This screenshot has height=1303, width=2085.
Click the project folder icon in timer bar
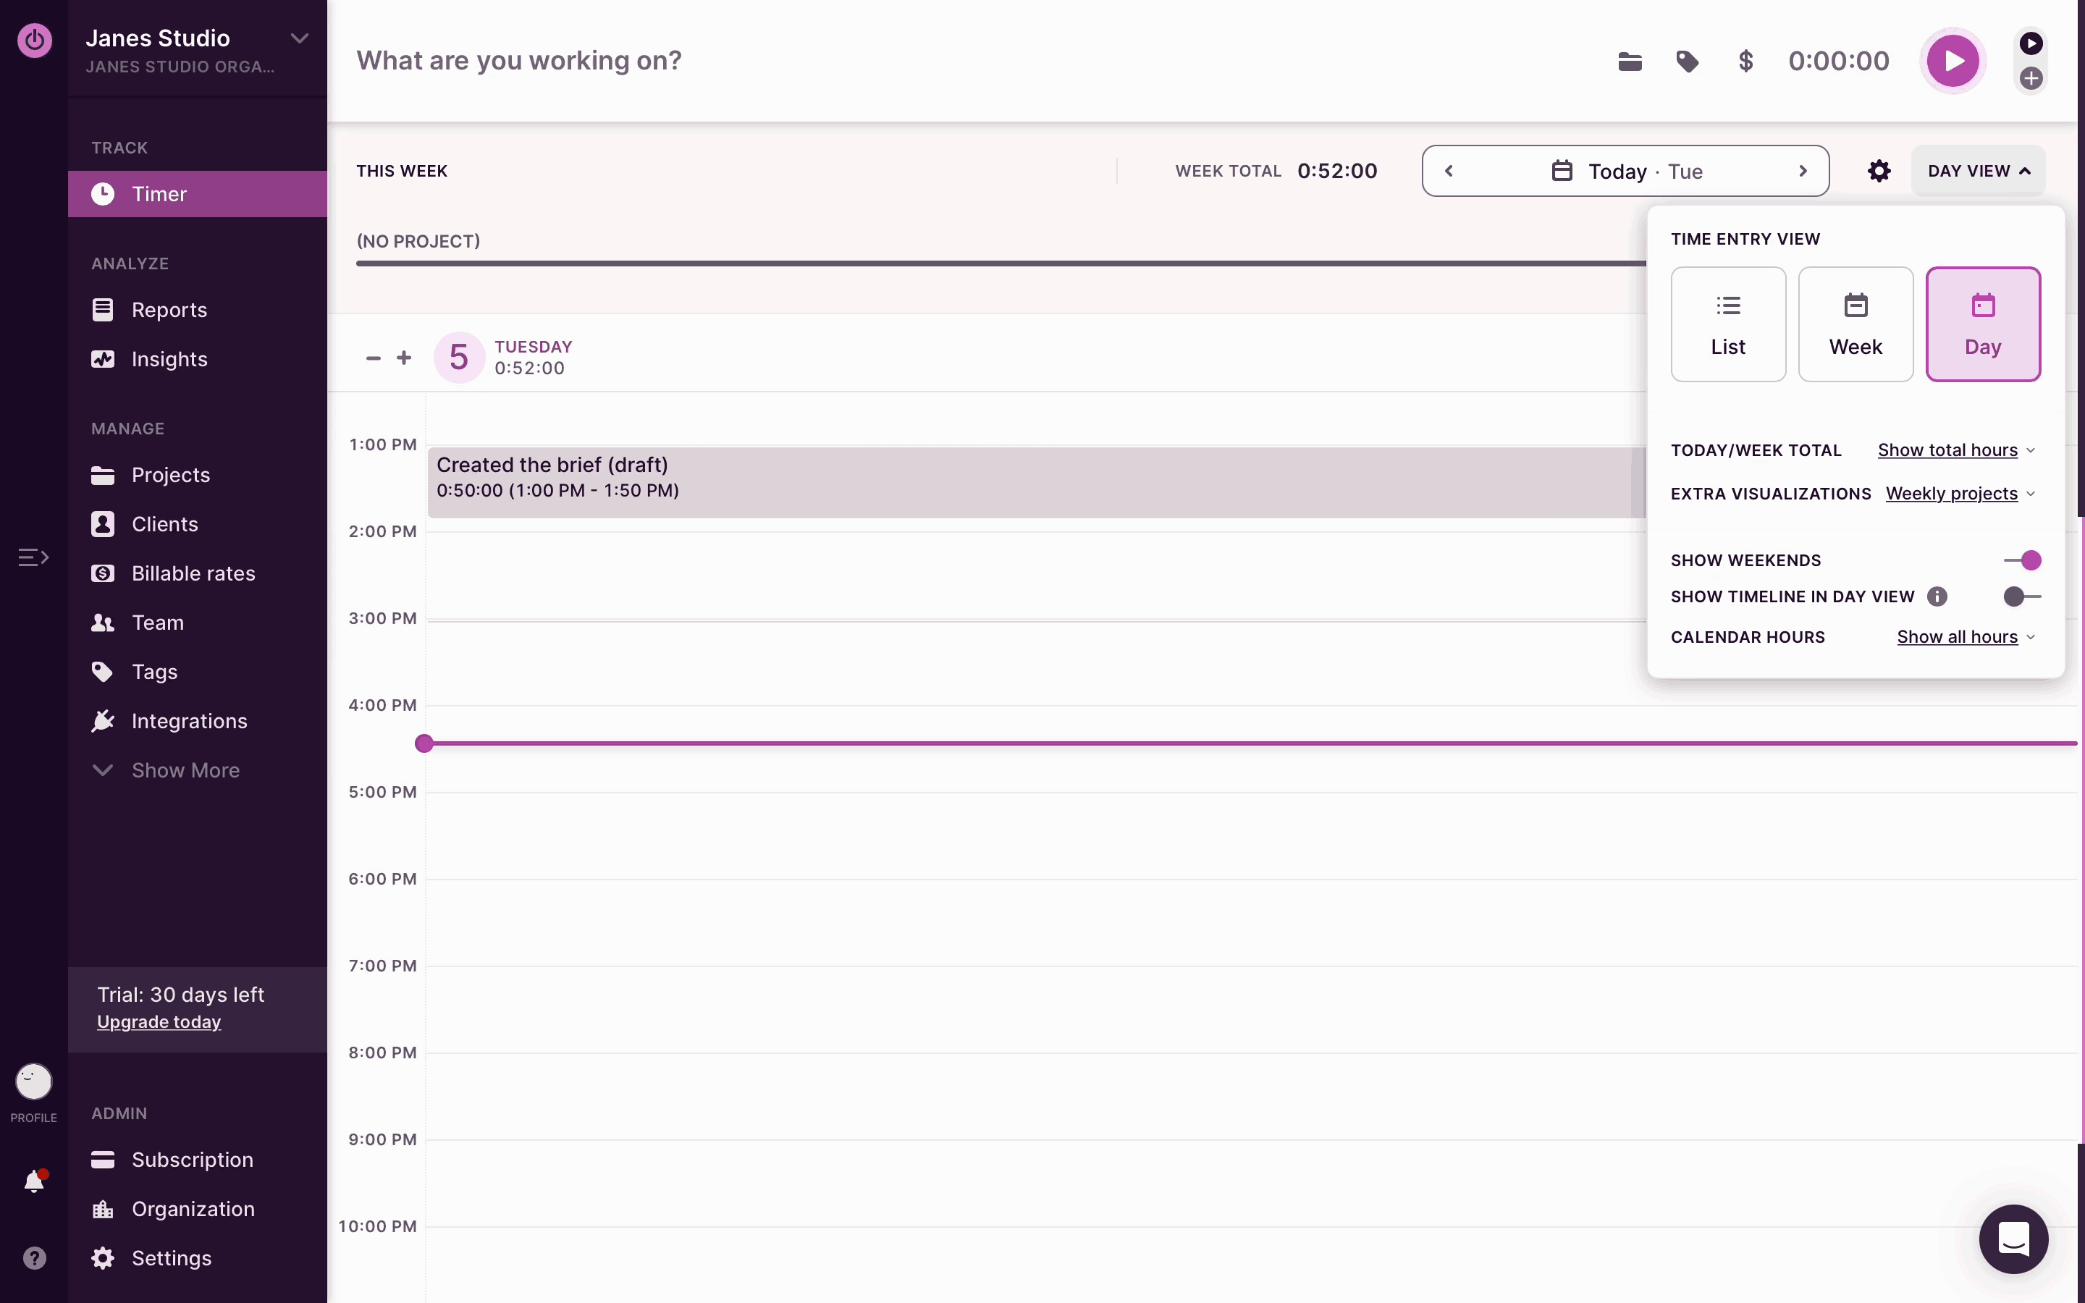(1629, 62)
